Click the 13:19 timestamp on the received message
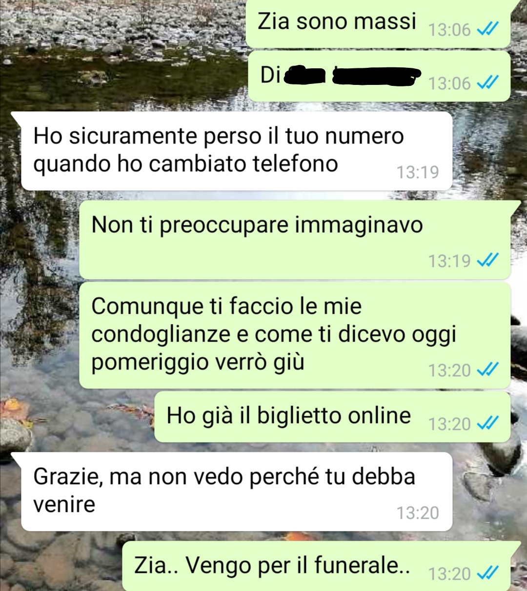This screenshot has width=527, height=591. (x=418, y=172)
